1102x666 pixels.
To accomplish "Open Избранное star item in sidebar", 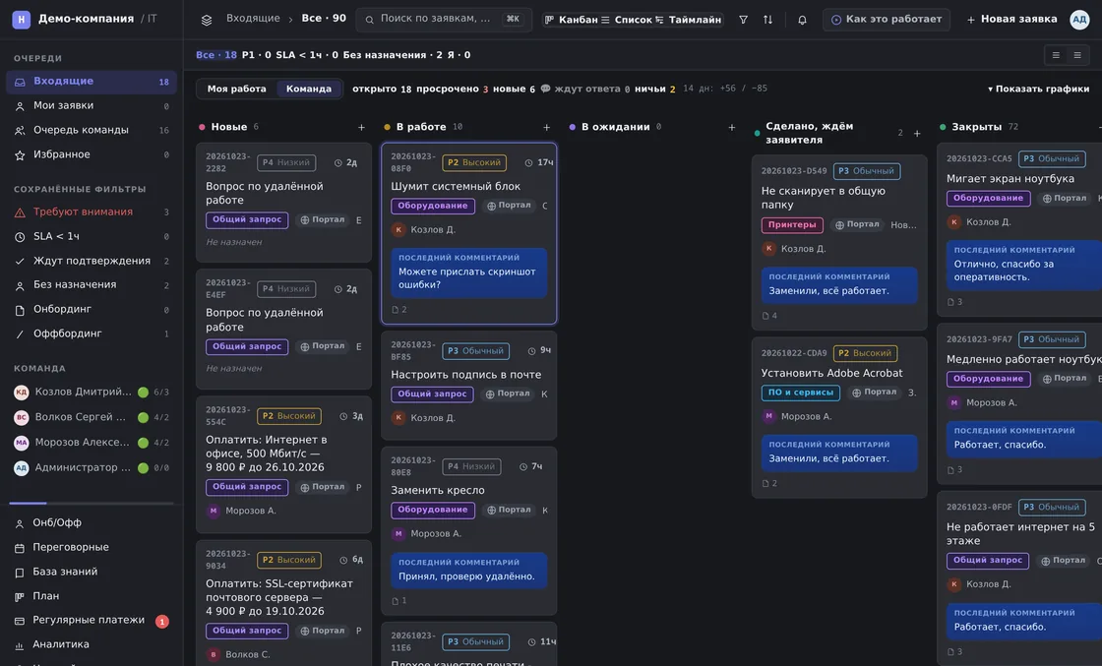I will tap(92, 154).
